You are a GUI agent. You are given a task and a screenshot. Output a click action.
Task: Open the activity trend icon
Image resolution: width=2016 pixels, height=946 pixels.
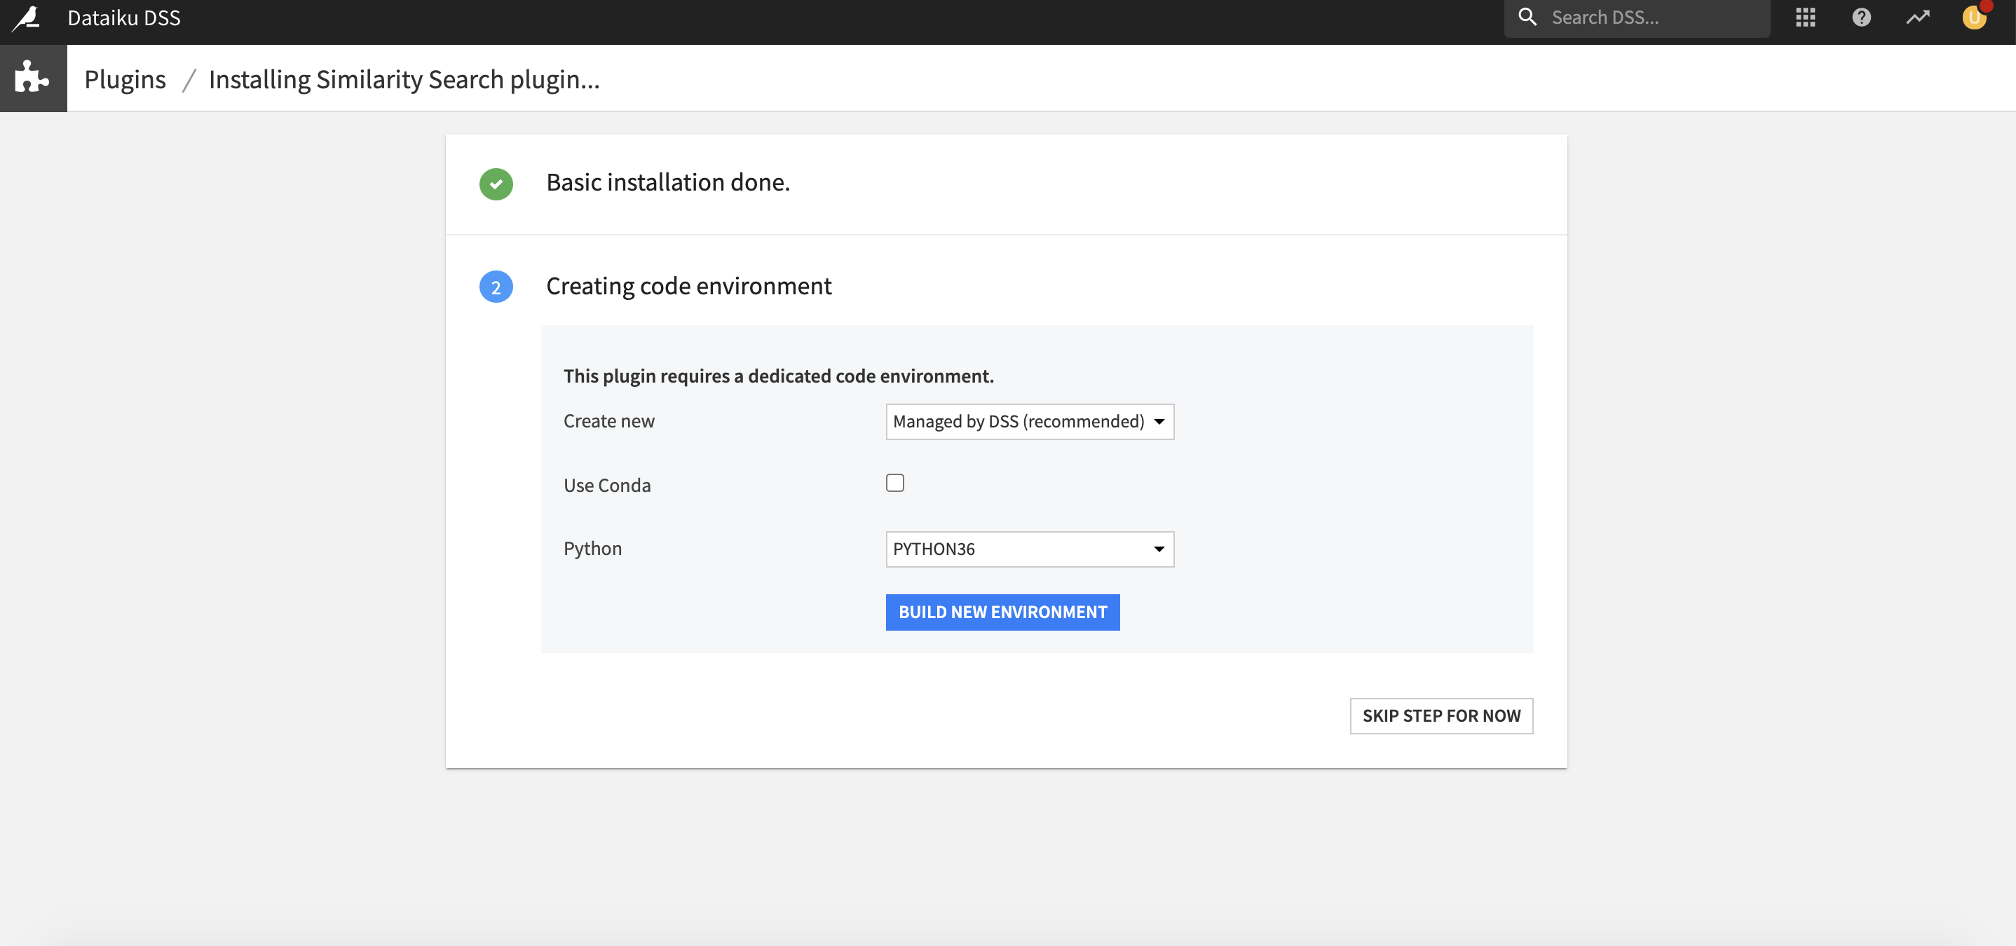click(1917, 18)
